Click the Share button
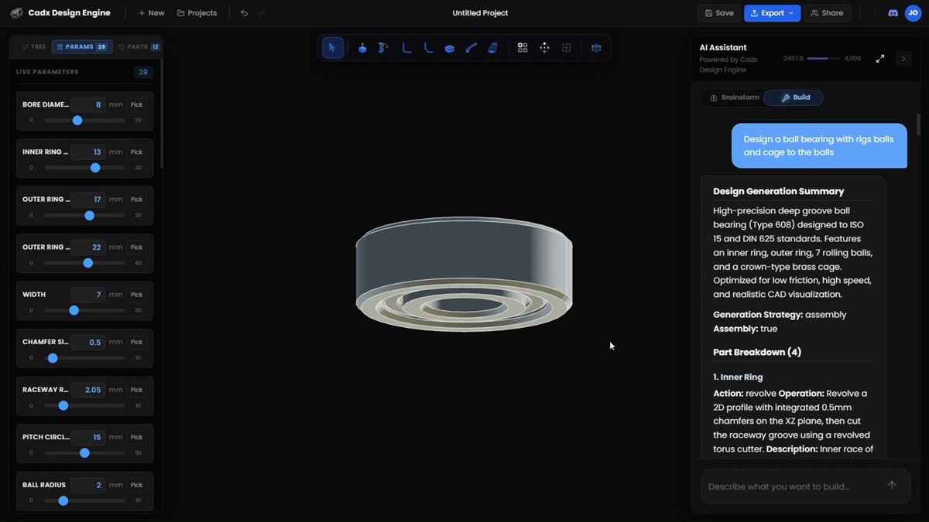Viewport: 929px width, 522px height. coord(827,13)
